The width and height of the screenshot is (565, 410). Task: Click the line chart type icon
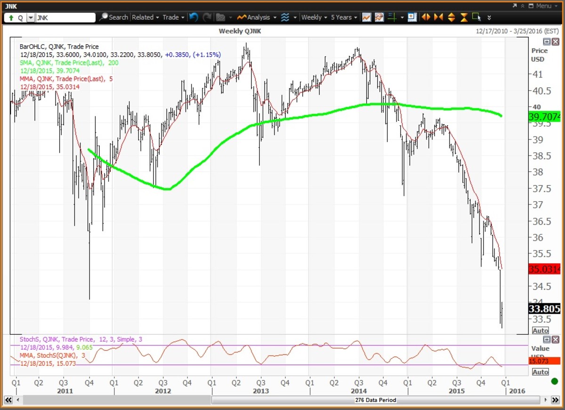click(366, 17)
